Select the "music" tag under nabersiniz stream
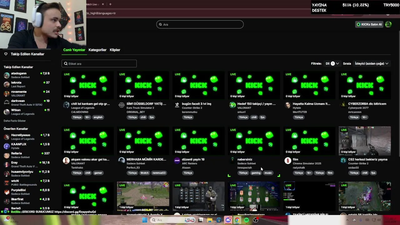 (268, 173)
